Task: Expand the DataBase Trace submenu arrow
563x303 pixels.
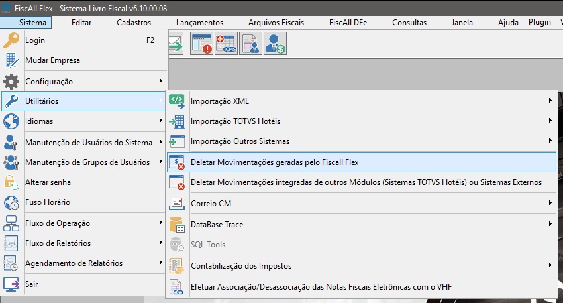Action: pyautogui.click(x=550, y=223)
